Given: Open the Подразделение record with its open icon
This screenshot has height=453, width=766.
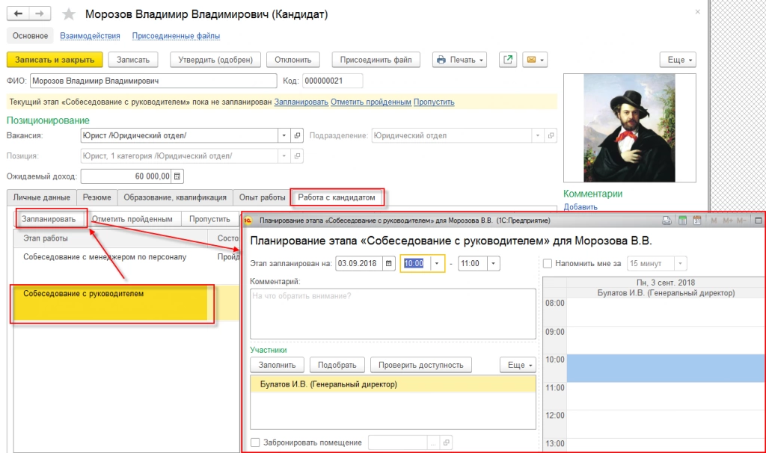Looking at the screenshot, I should [551, 135].
